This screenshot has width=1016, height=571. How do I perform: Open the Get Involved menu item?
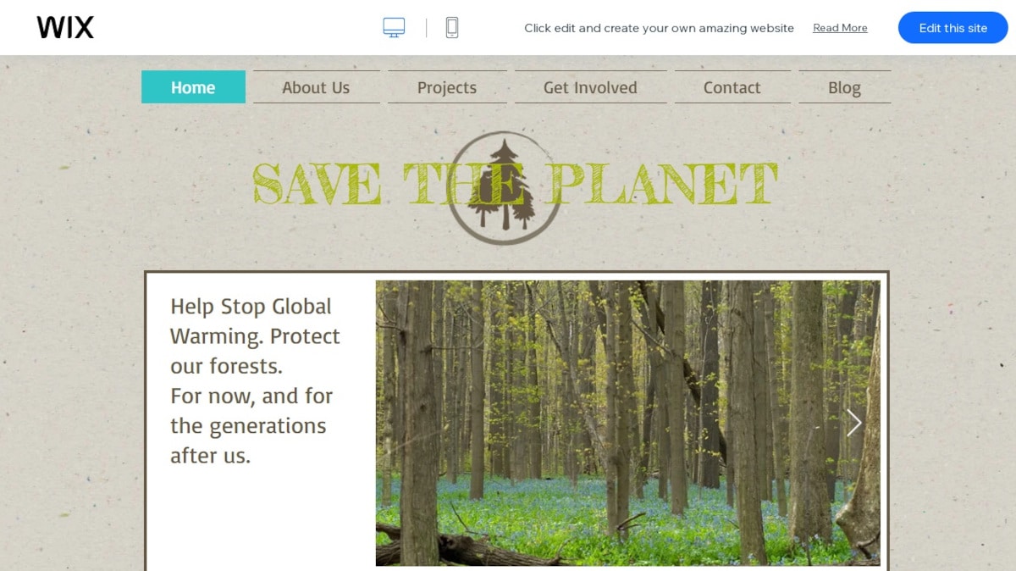tap(590, 87)
